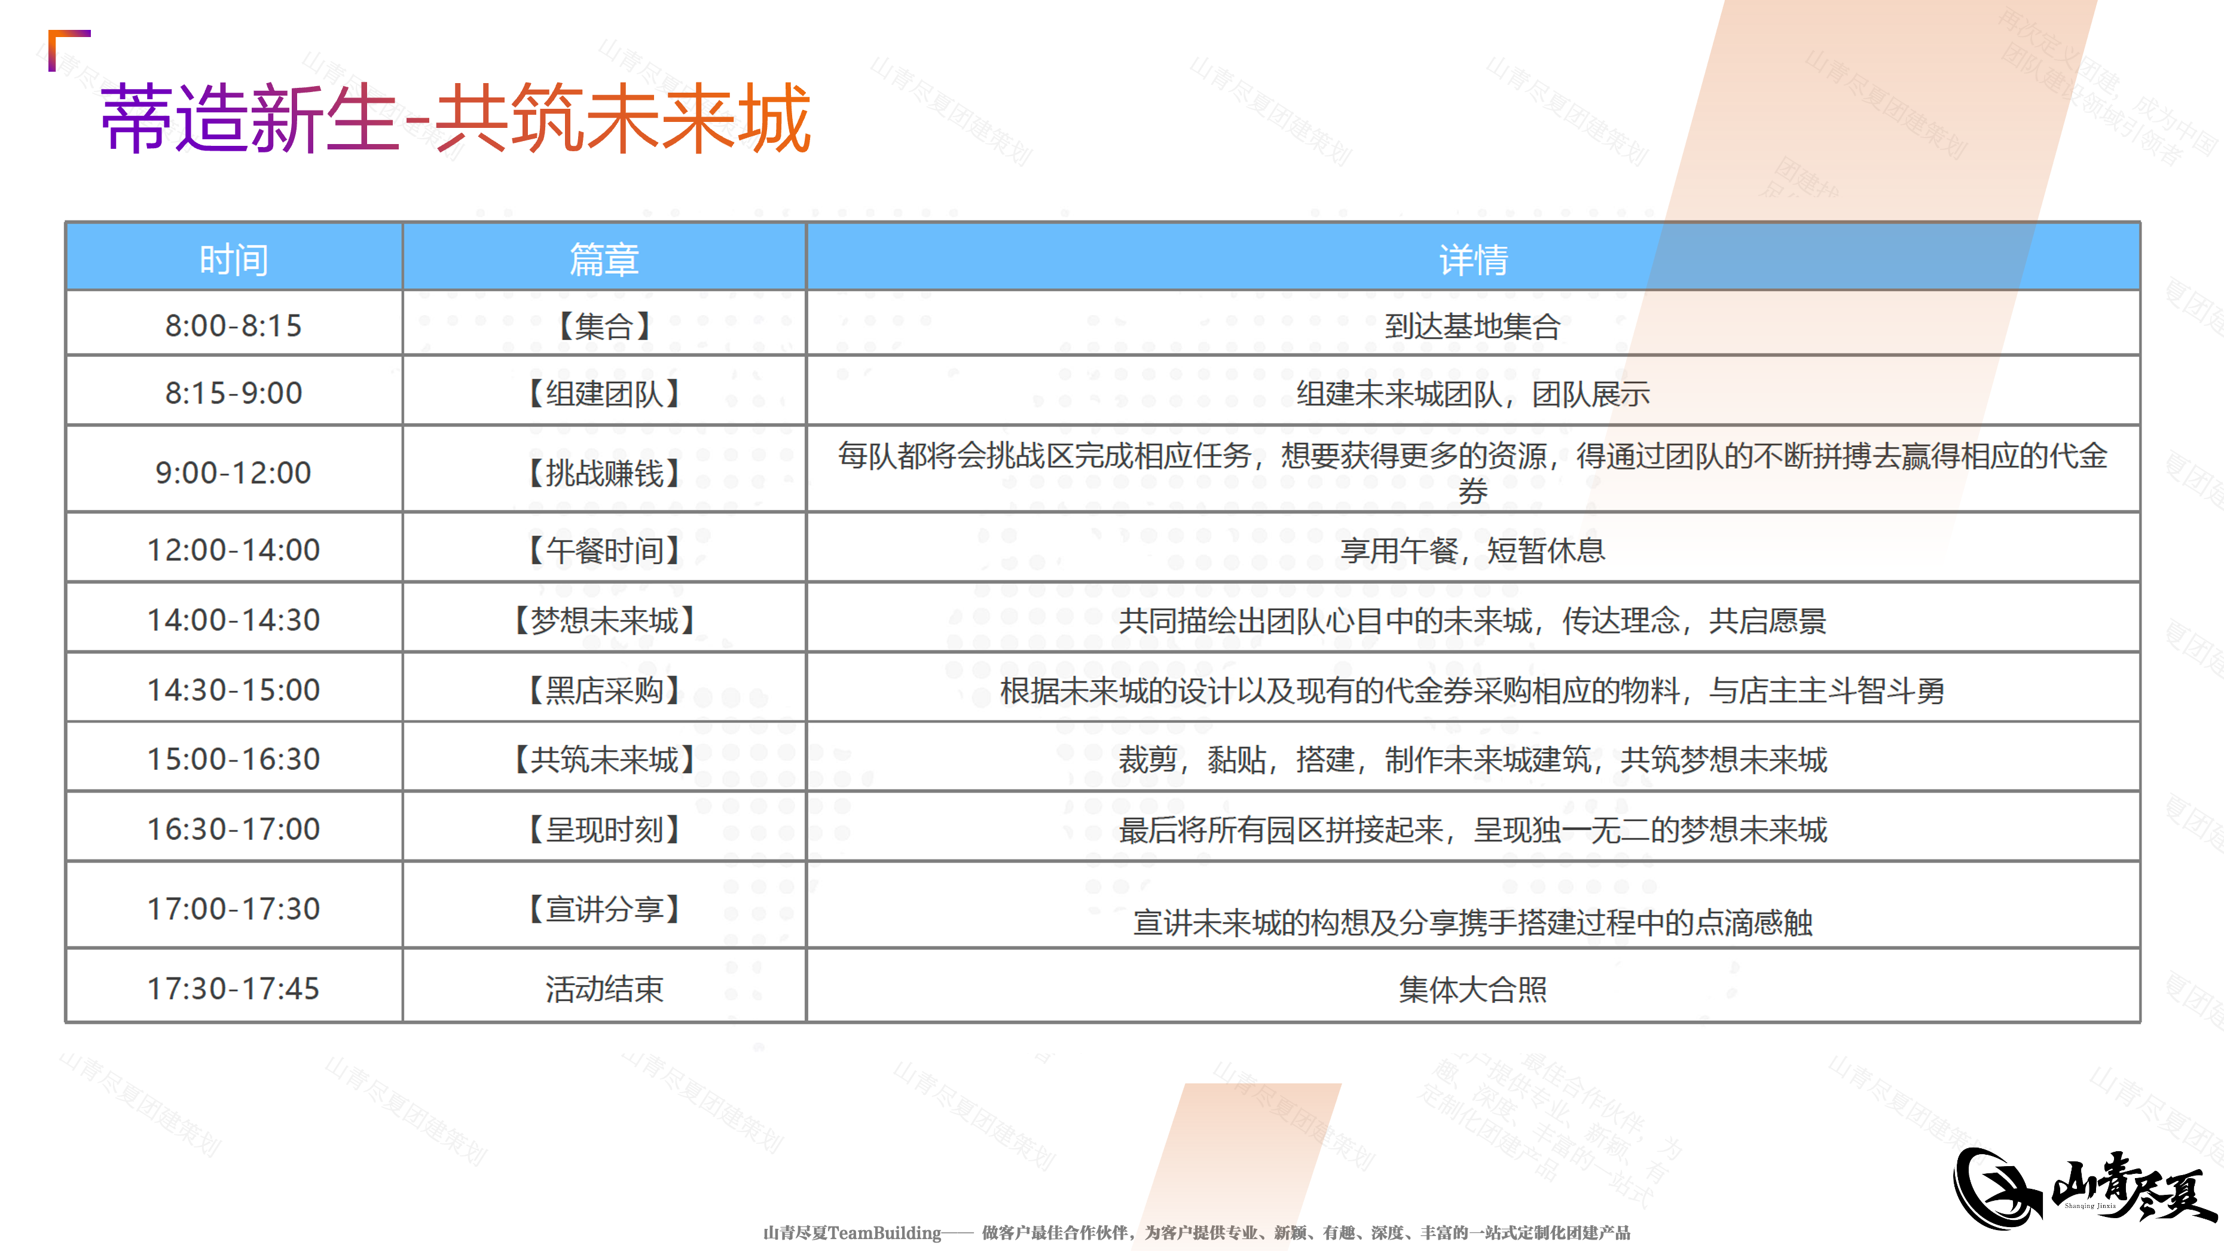Screen dimensions: 2224x1251
Task: Click the 享用午餐，短暂休息 detail cell
Action: pyautogui.click(x=1473, y=549)
